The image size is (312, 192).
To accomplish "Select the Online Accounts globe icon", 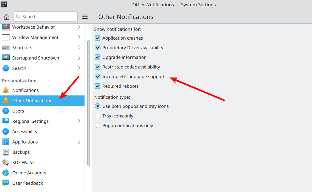I will click(6, 173).
